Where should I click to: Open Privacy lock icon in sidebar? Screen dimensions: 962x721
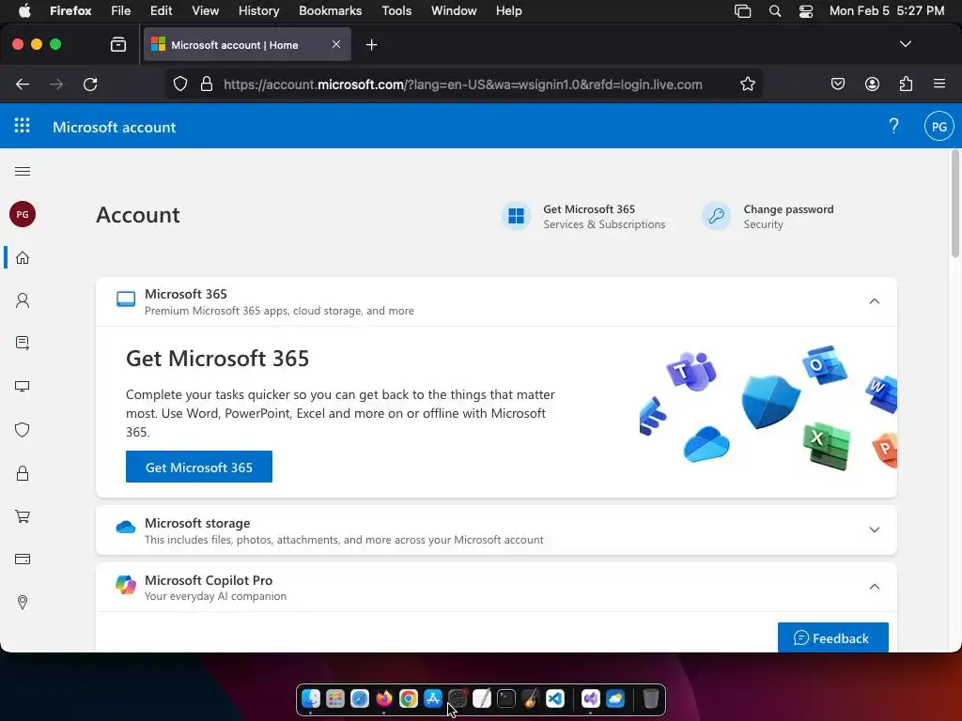[x=23, y=473]
